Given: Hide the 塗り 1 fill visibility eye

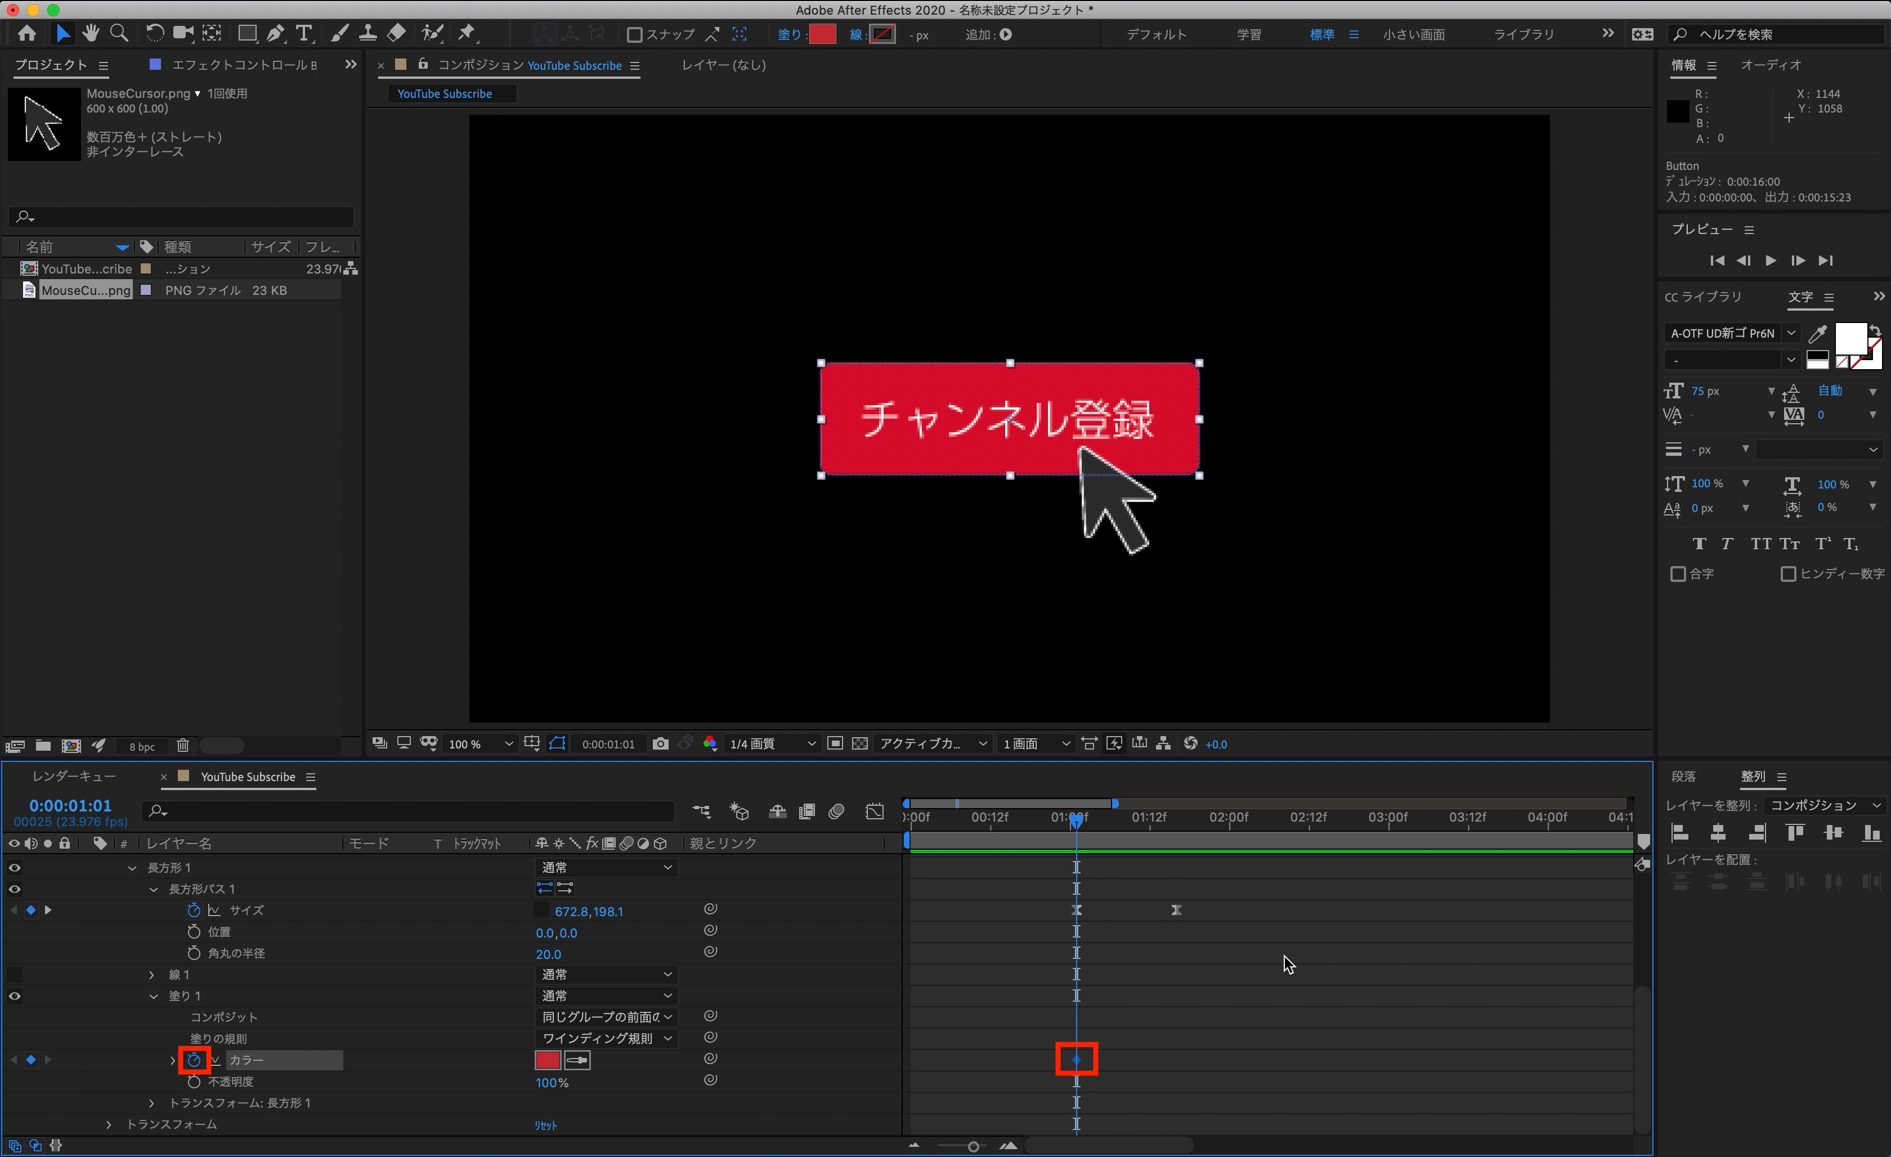Looking at the screenshot, I should coord(15,996).
